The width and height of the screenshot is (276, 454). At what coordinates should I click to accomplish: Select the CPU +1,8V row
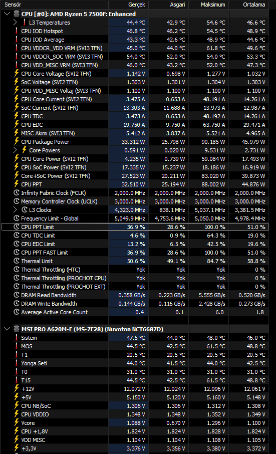135,431
